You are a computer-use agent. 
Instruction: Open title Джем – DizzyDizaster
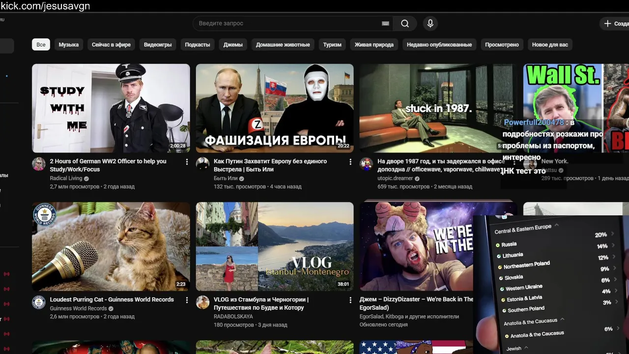coord(417,303)
